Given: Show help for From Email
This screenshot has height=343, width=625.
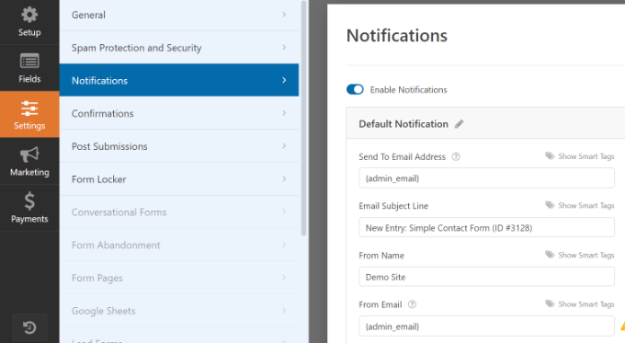Looking at the screenshot, I should click(412, 304).
